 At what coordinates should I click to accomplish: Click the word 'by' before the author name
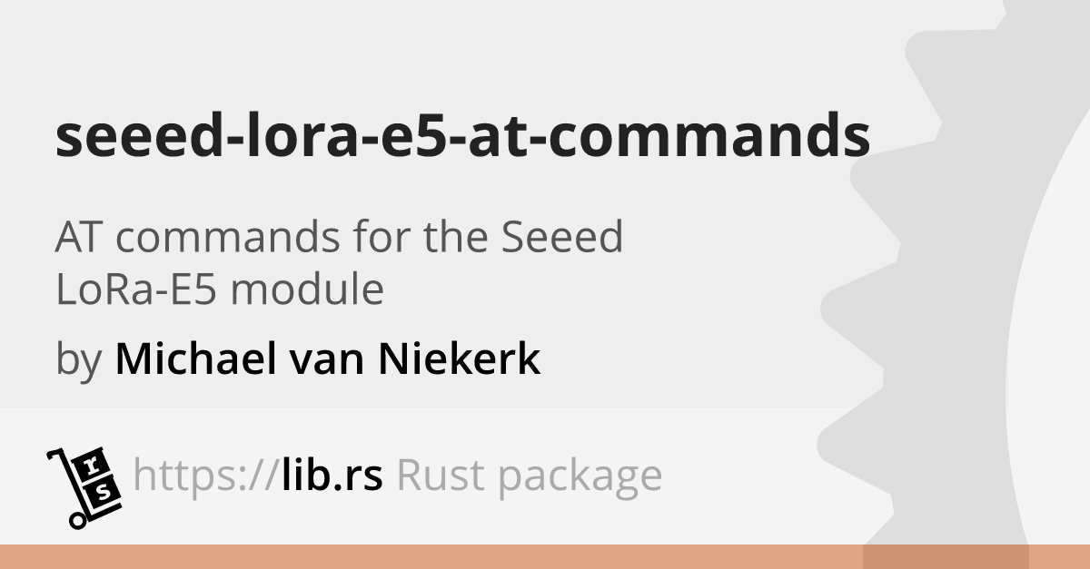click(78, 360)
